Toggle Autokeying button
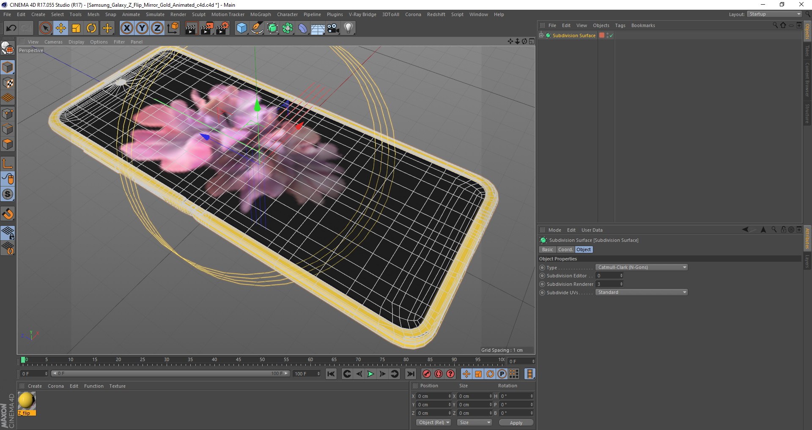This screenshot has height=430, width=812. [x=439, y=374]
